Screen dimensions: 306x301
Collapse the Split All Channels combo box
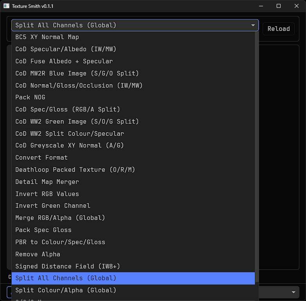135,25
